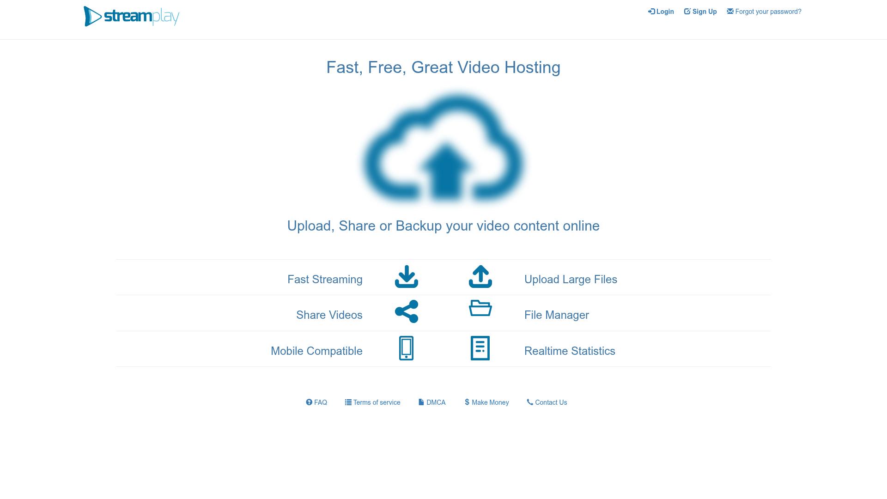Open Terms of service page
The width and height of the screenshot is (887, 499).
pos(373,402)
